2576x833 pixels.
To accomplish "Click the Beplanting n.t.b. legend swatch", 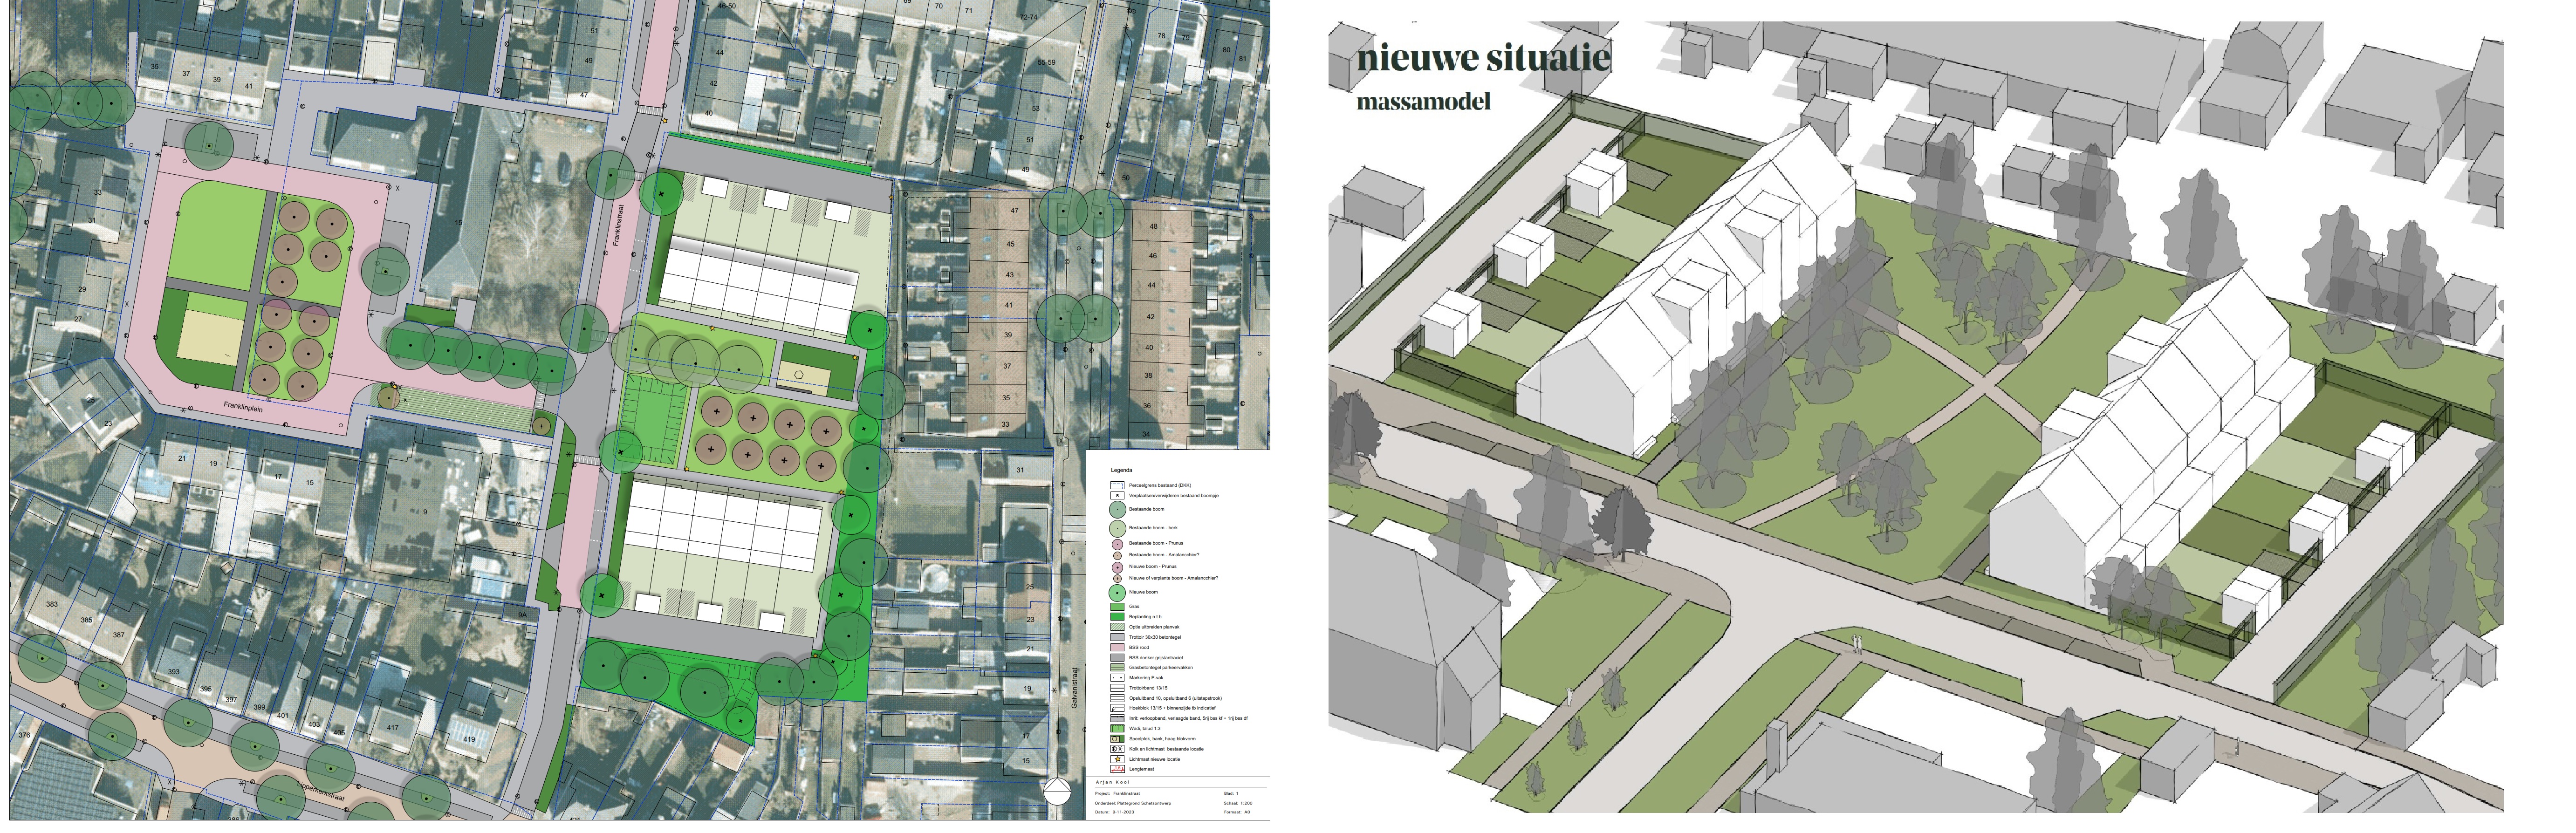I will 1118,617.
